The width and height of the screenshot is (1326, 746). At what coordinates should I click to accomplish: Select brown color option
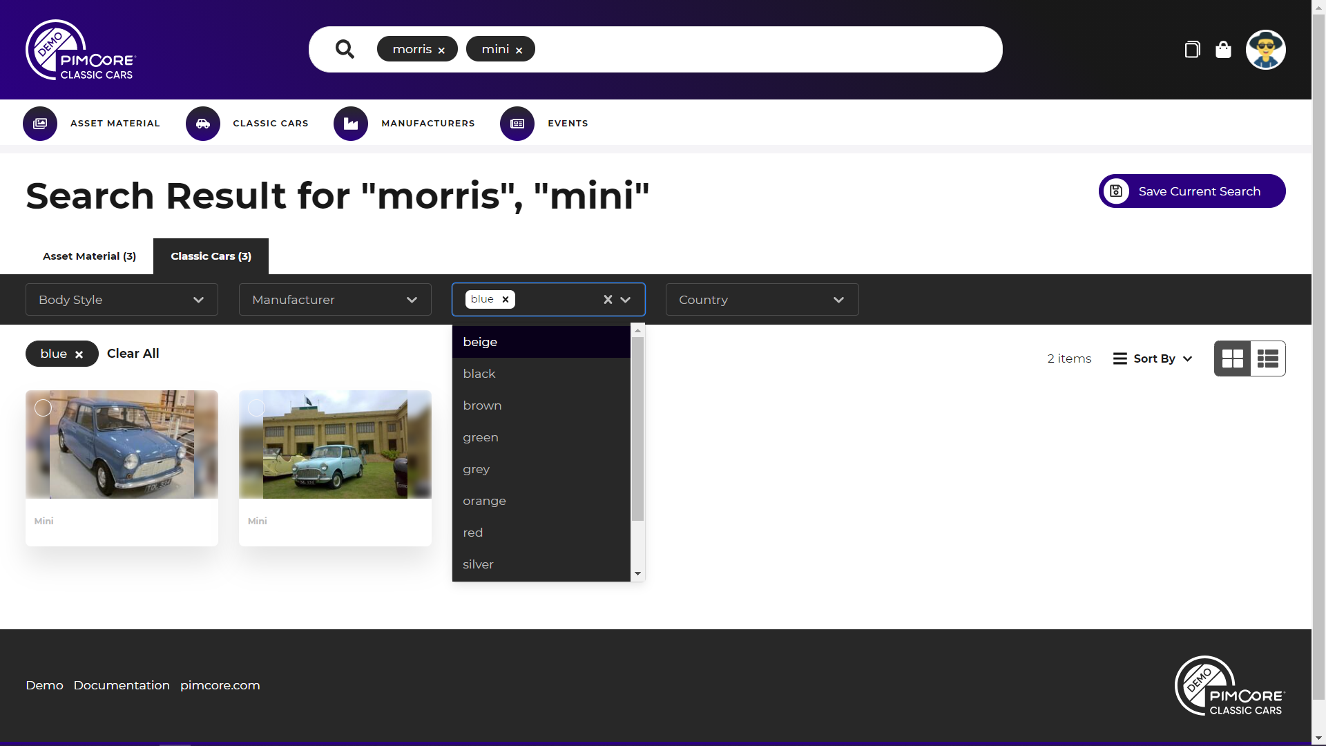tap(541, 405)
